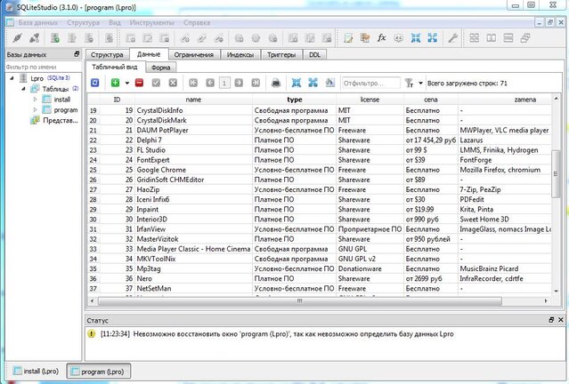This screenshot has width=569, height=384.
Task: Click the filter text input field
Action: [x=370, y=83]
